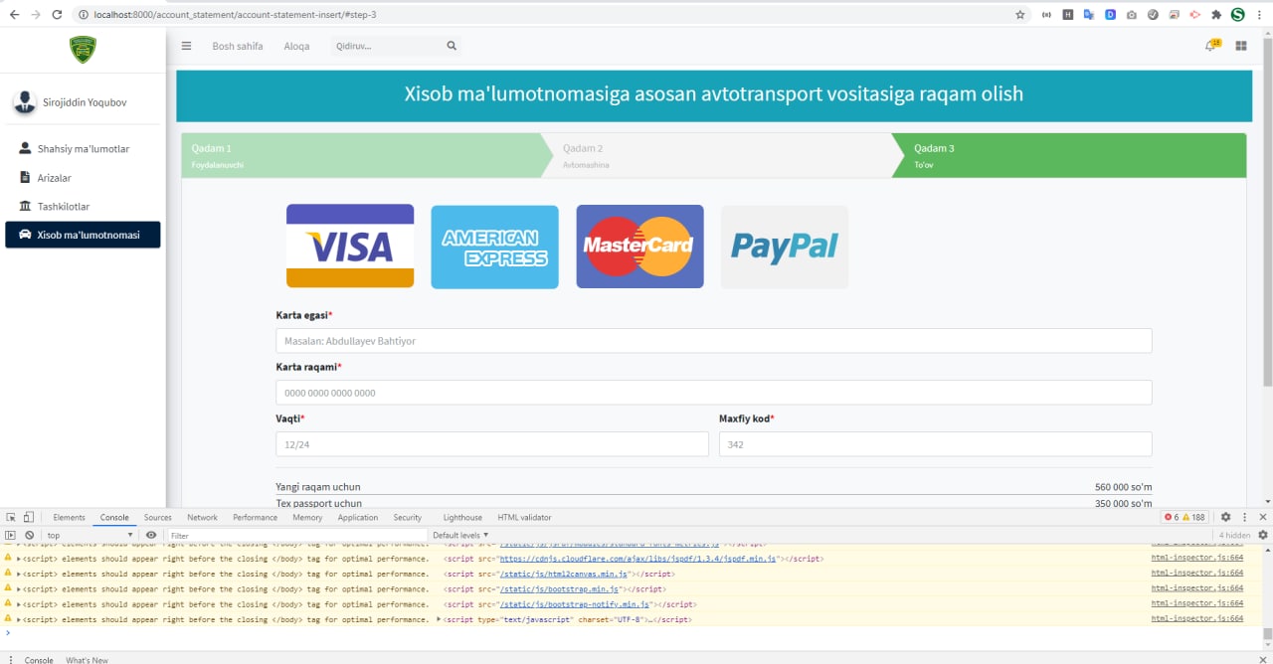Create live expression with the eye icon
This screenshot has width=1273, height=664.
click(x=151, y=535)
